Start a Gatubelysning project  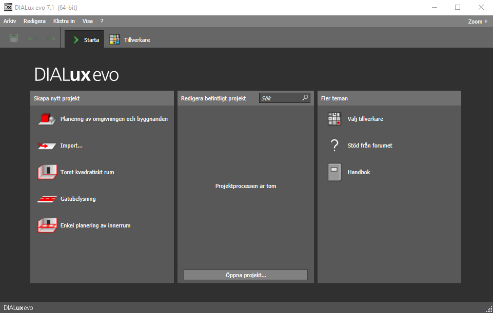[x=78, y=199]
